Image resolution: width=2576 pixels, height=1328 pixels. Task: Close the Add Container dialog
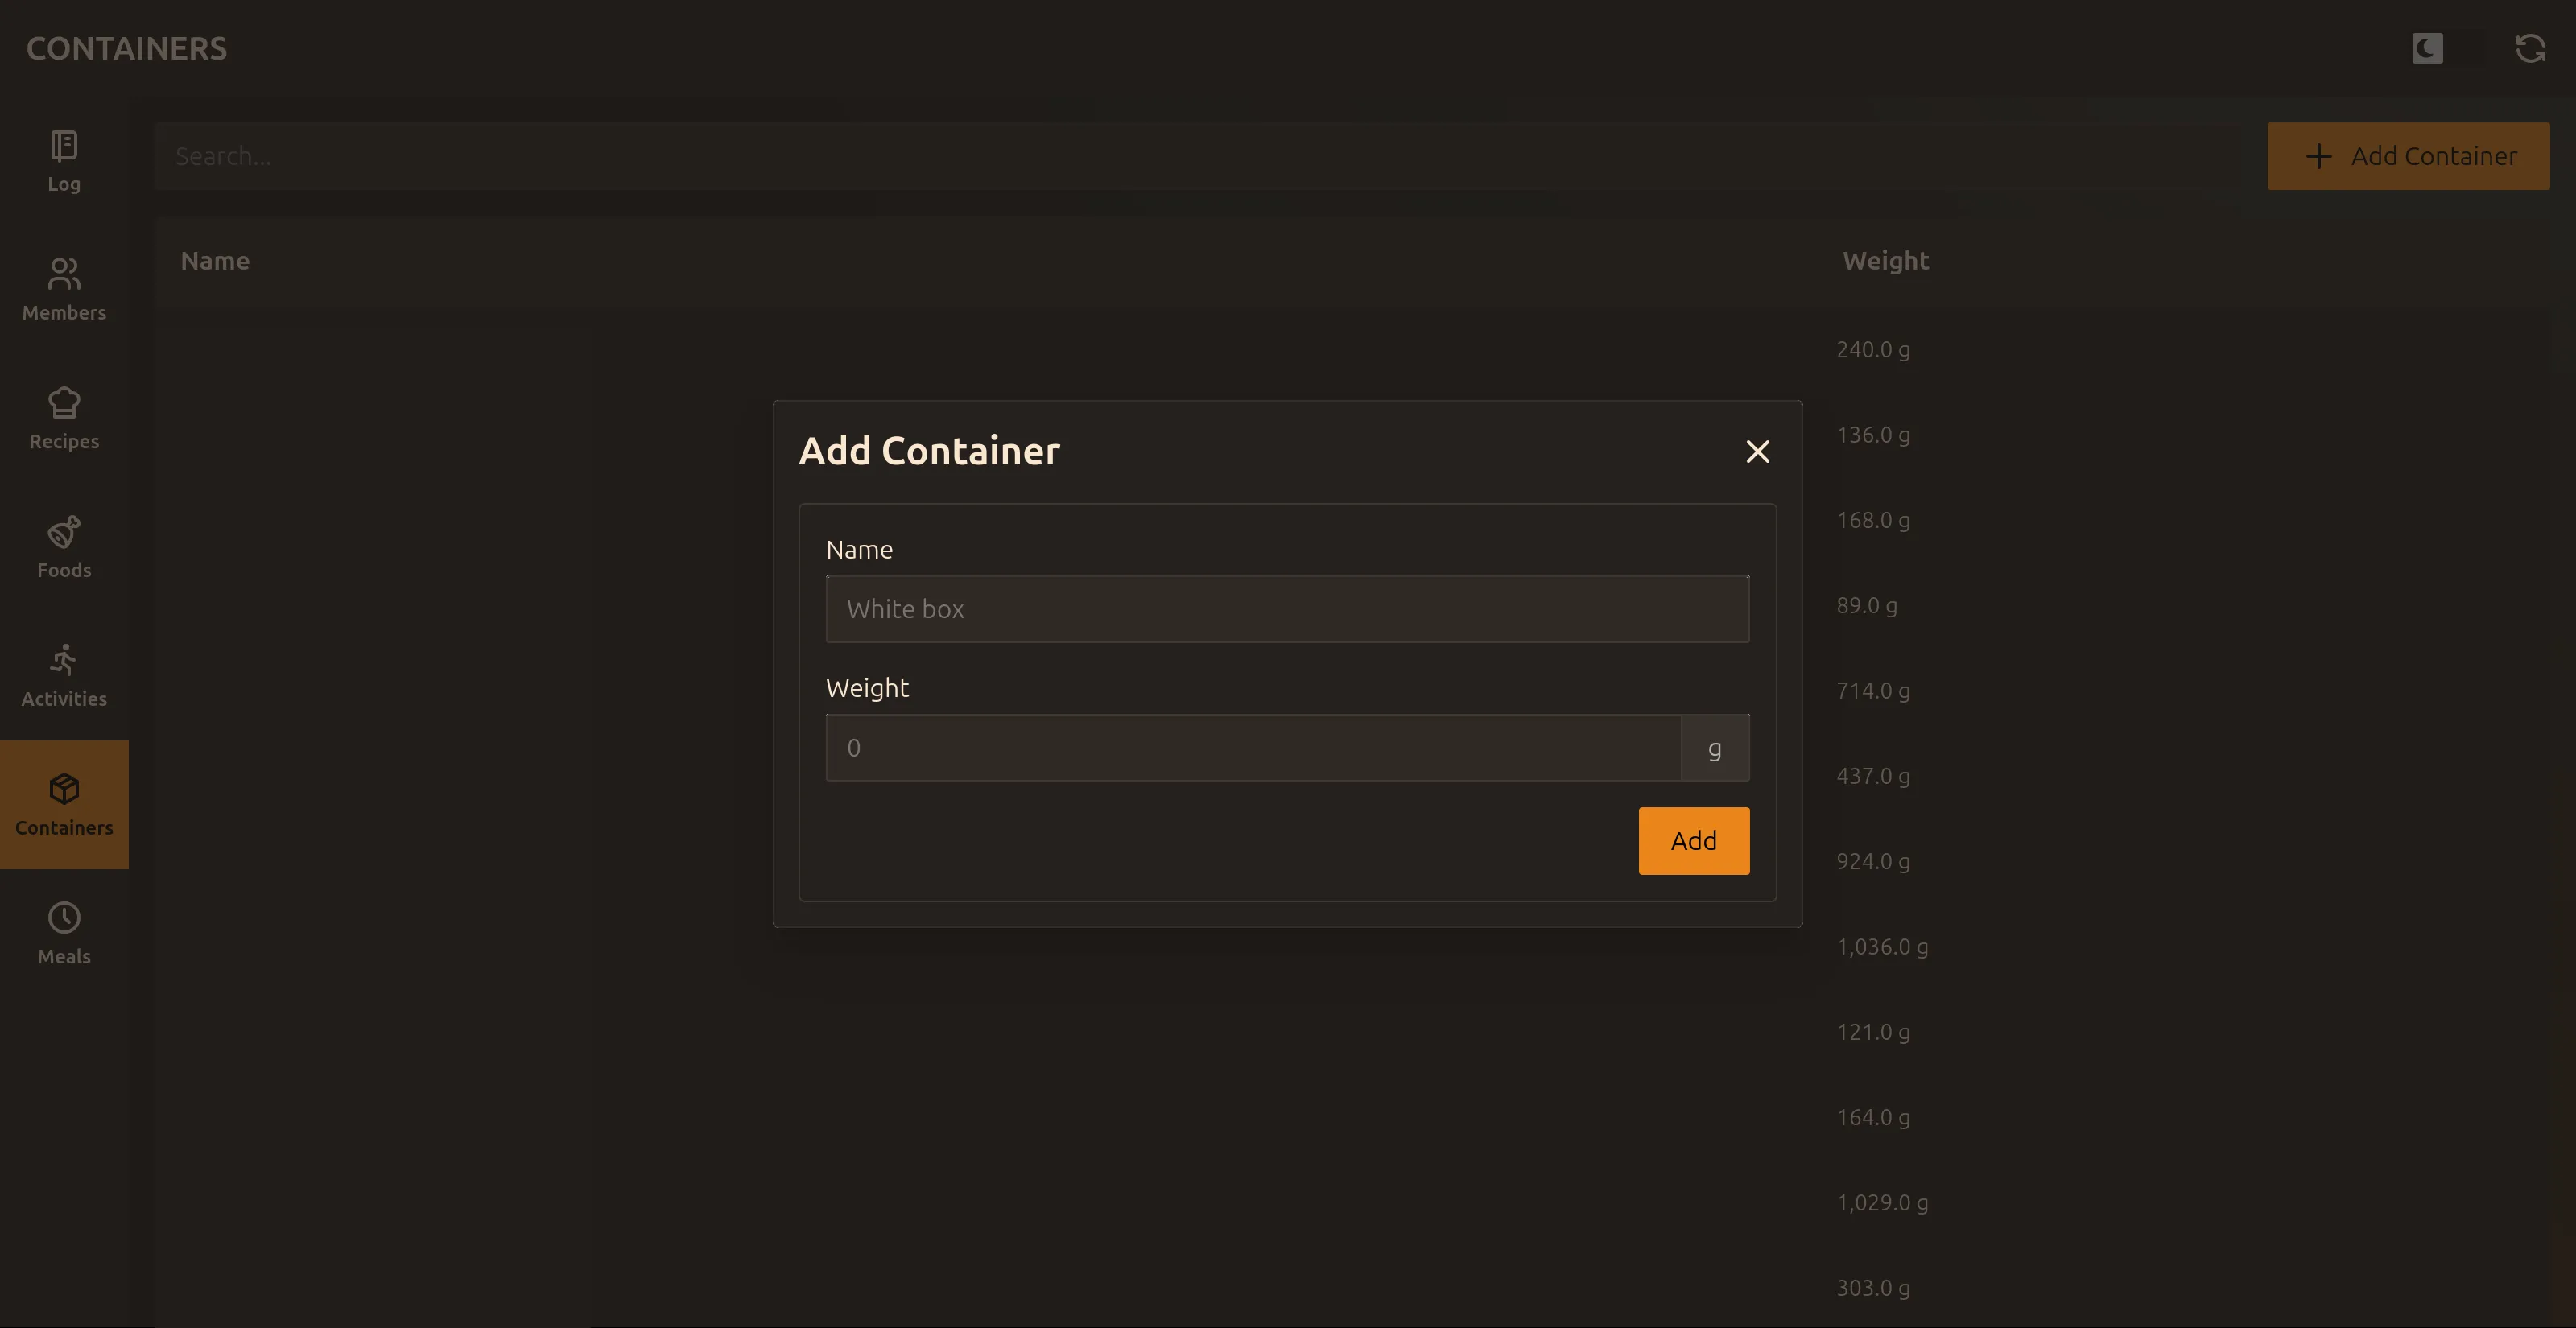tap(1757, 451)
